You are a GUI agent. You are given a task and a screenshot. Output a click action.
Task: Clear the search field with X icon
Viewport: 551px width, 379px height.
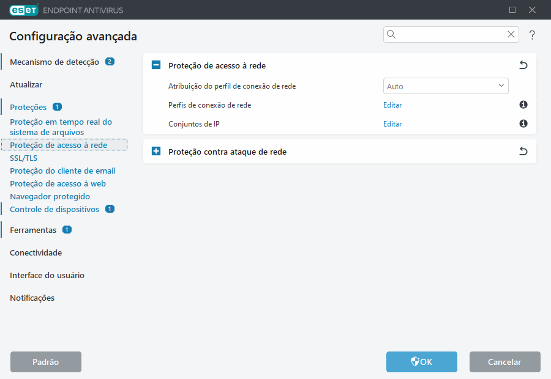click(x=511, y=34)
